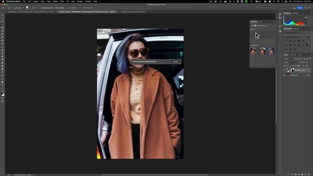
Task: Click the Subtract from selection icon
Action: [x=23, y=8]
